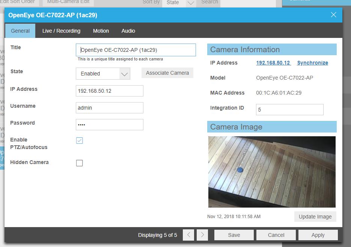Go to the next camera arrow
Screen dimensions: 351x247
(202, 235)
